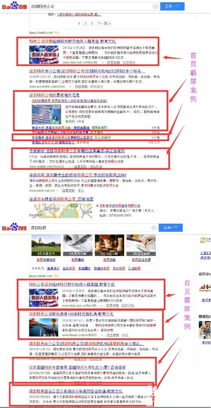211x408 pixels.
Task: Open 百度快照 for the fawan.com result
Action: pyautogui.click(x=113, y=335)
